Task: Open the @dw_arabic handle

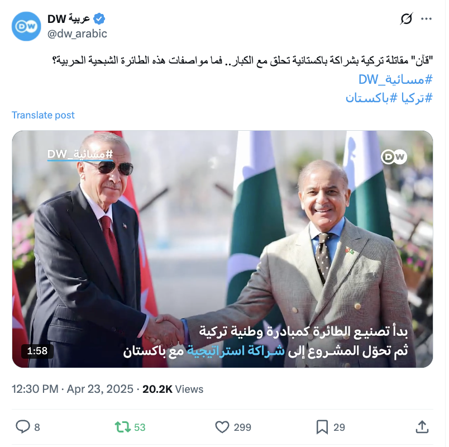Action: (x=77, y=34)
